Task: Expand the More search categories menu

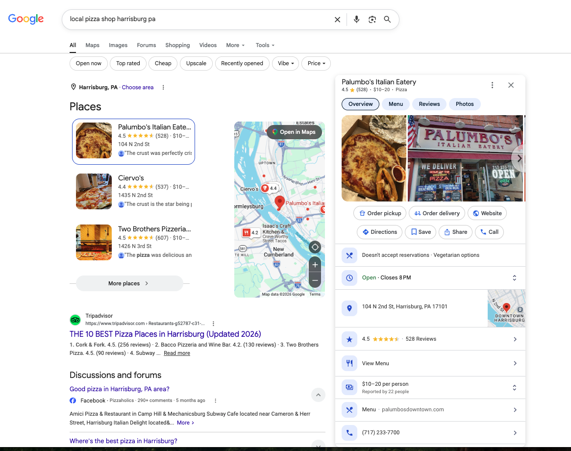Action: [x=235, y=45]
